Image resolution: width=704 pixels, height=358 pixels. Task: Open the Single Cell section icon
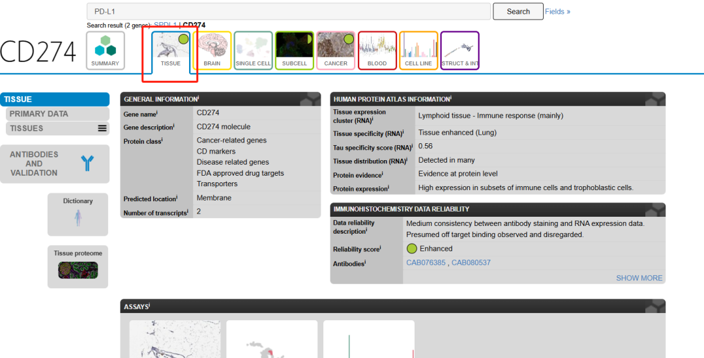click(x=254, y=50)
